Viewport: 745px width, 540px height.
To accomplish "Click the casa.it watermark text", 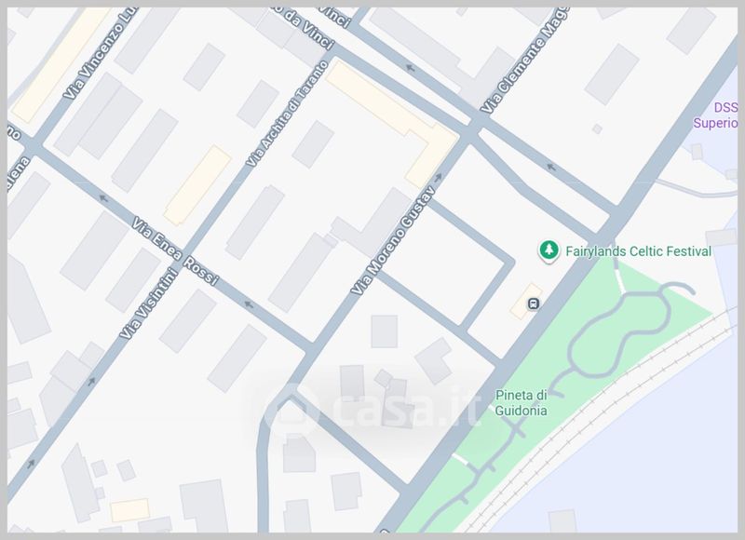I will [406, 410].
